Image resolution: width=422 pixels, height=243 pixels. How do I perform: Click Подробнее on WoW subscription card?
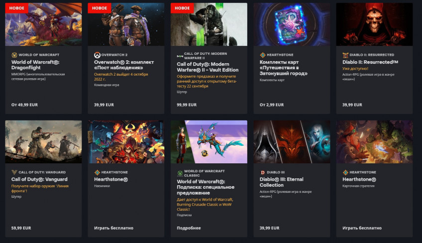(189, 228)
